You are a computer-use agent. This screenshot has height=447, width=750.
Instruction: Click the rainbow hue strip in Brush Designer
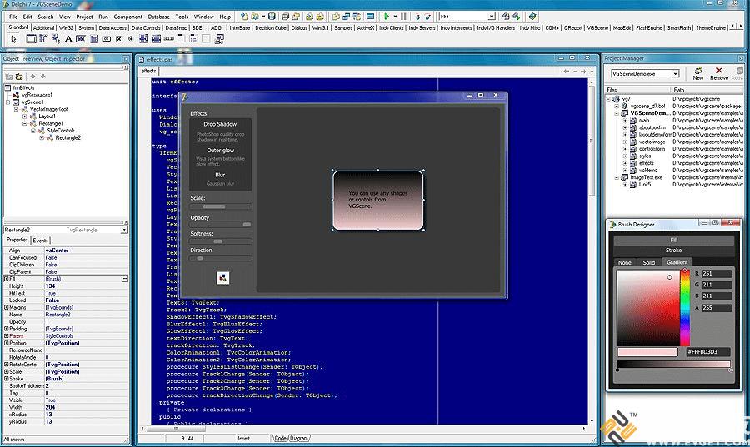[685, 307]
